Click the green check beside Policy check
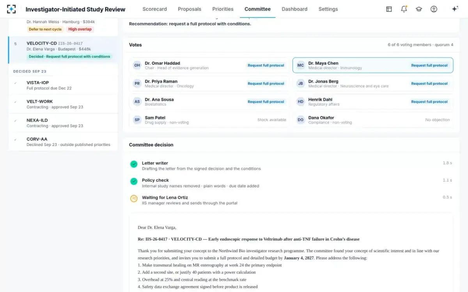468x292 pixels. (134, 181)
